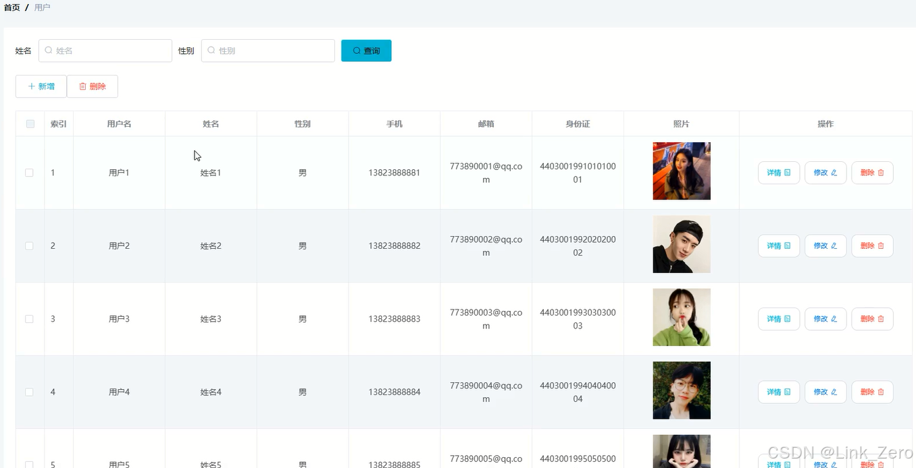Check the select-all checkbox in the table header
The height and width of the screenshot is (468, 916).
(x=29, y=123)
